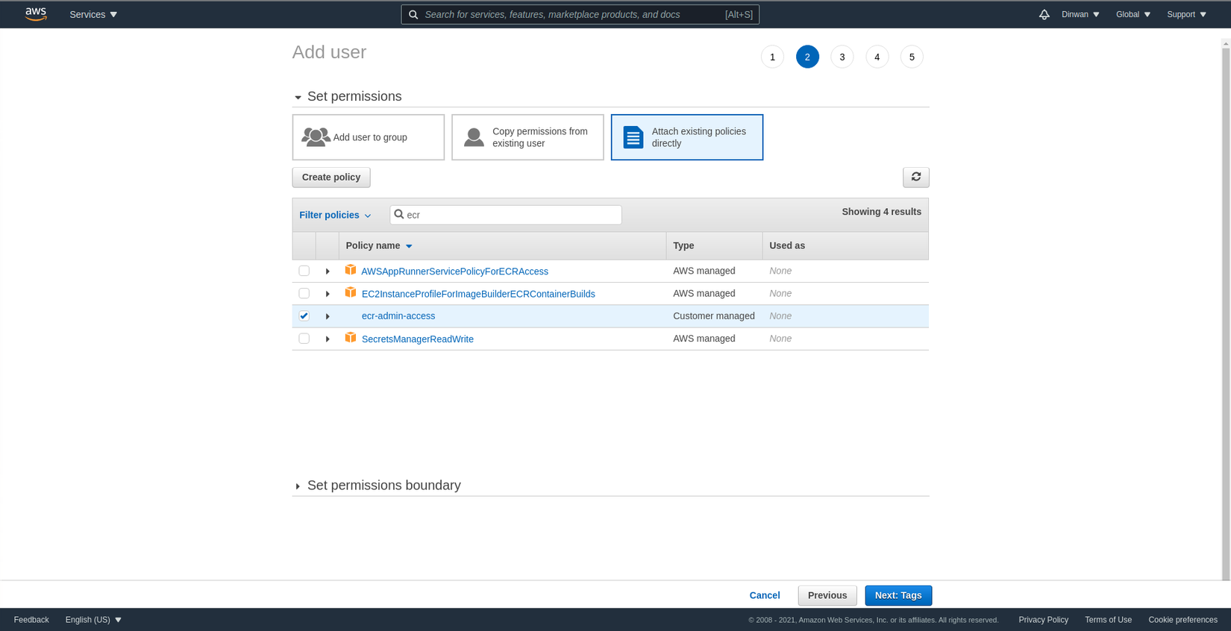Click Next: Tags button
1231x631 pixels.
pyautogui.click(x=898, y=595)
